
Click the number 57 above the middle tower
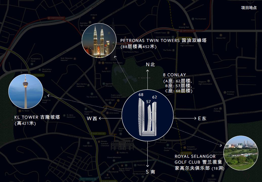[148, 101]
